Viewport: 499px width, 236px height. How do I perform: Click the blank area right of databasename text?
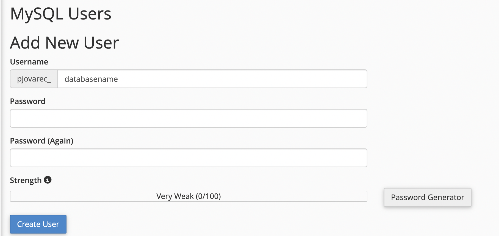[x=242, y=79]
